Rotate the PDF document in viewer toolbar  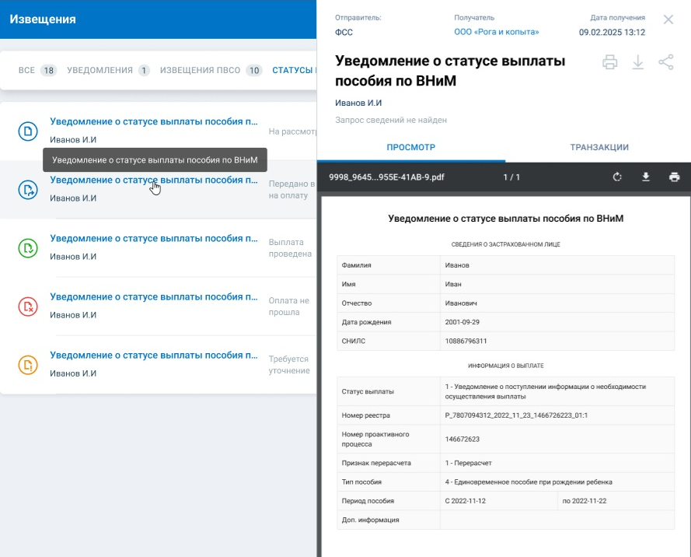click(617, 177)
